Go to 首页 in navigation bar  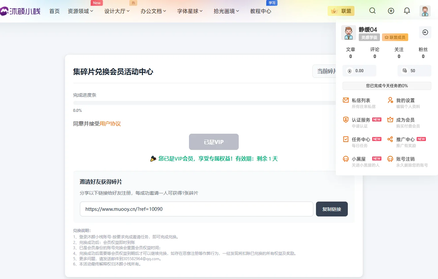tap(54, 11)
